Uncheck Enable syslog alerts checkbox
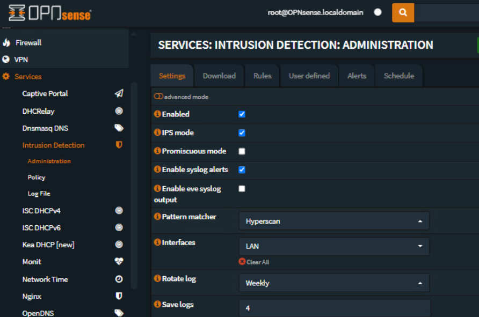Screen dimensions: 479x317 click(x=242, y=169)
